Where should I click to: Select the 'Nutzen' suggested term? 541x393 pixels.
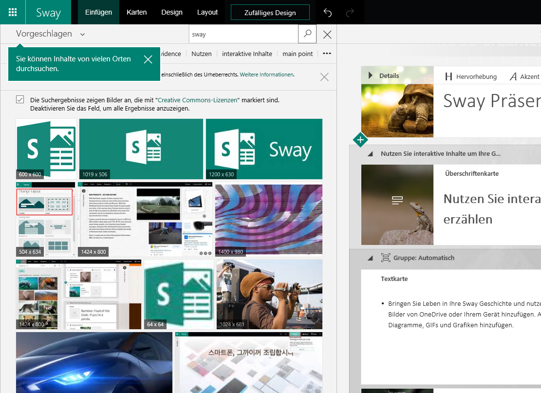point(202,54)
